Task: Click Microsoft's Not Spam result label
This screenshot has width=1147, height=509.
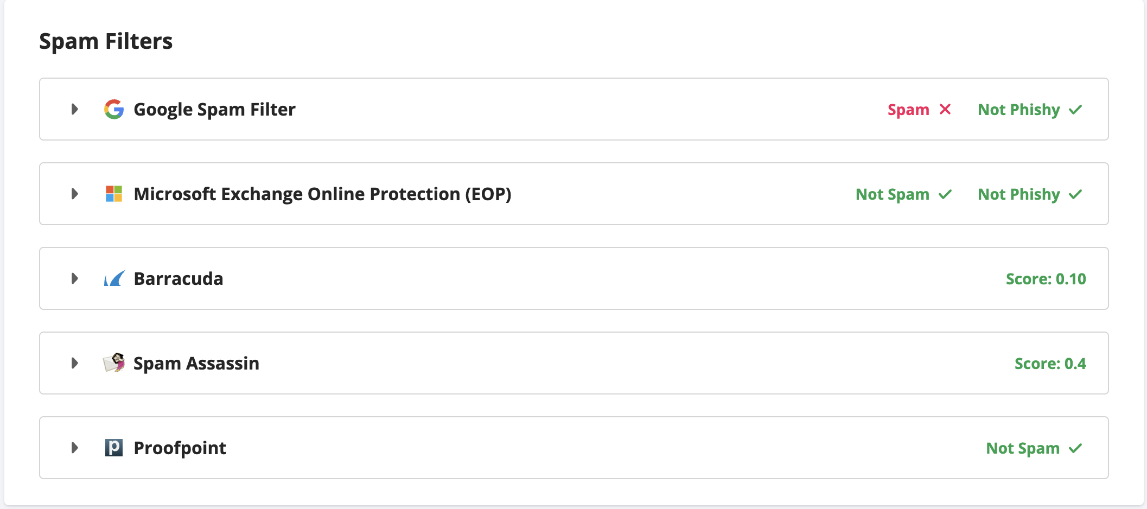Action: coord(893,194)
